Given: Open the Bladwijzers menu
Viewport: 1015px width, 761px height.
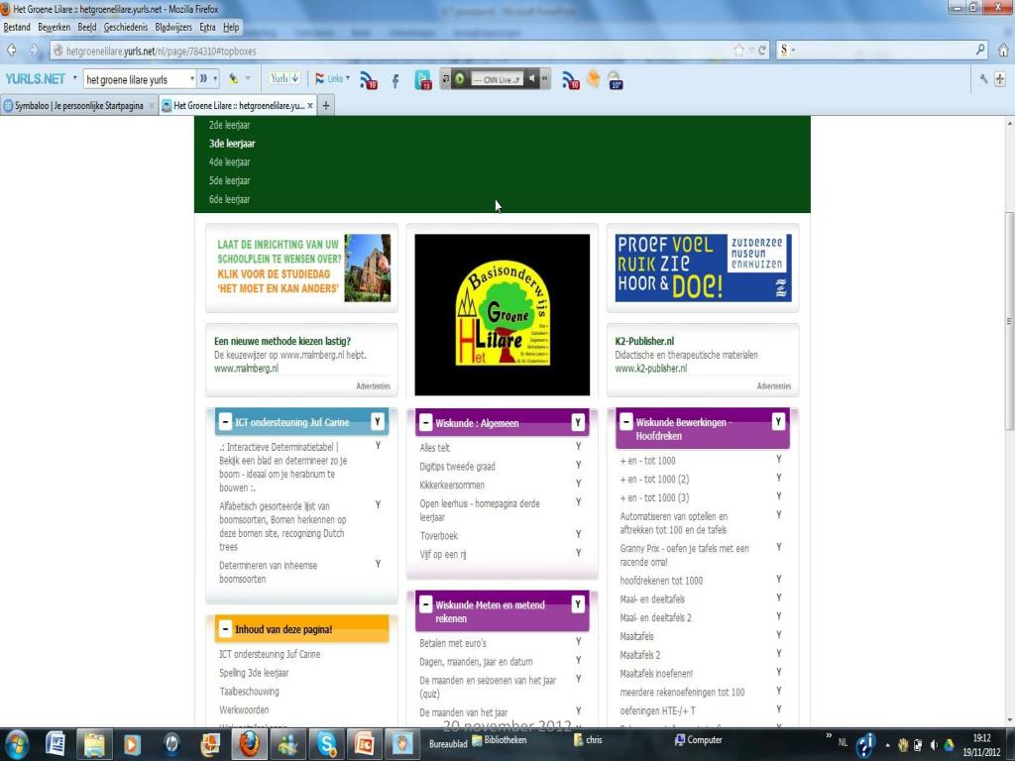Looking at the screenshot, I should pos(173,27).
